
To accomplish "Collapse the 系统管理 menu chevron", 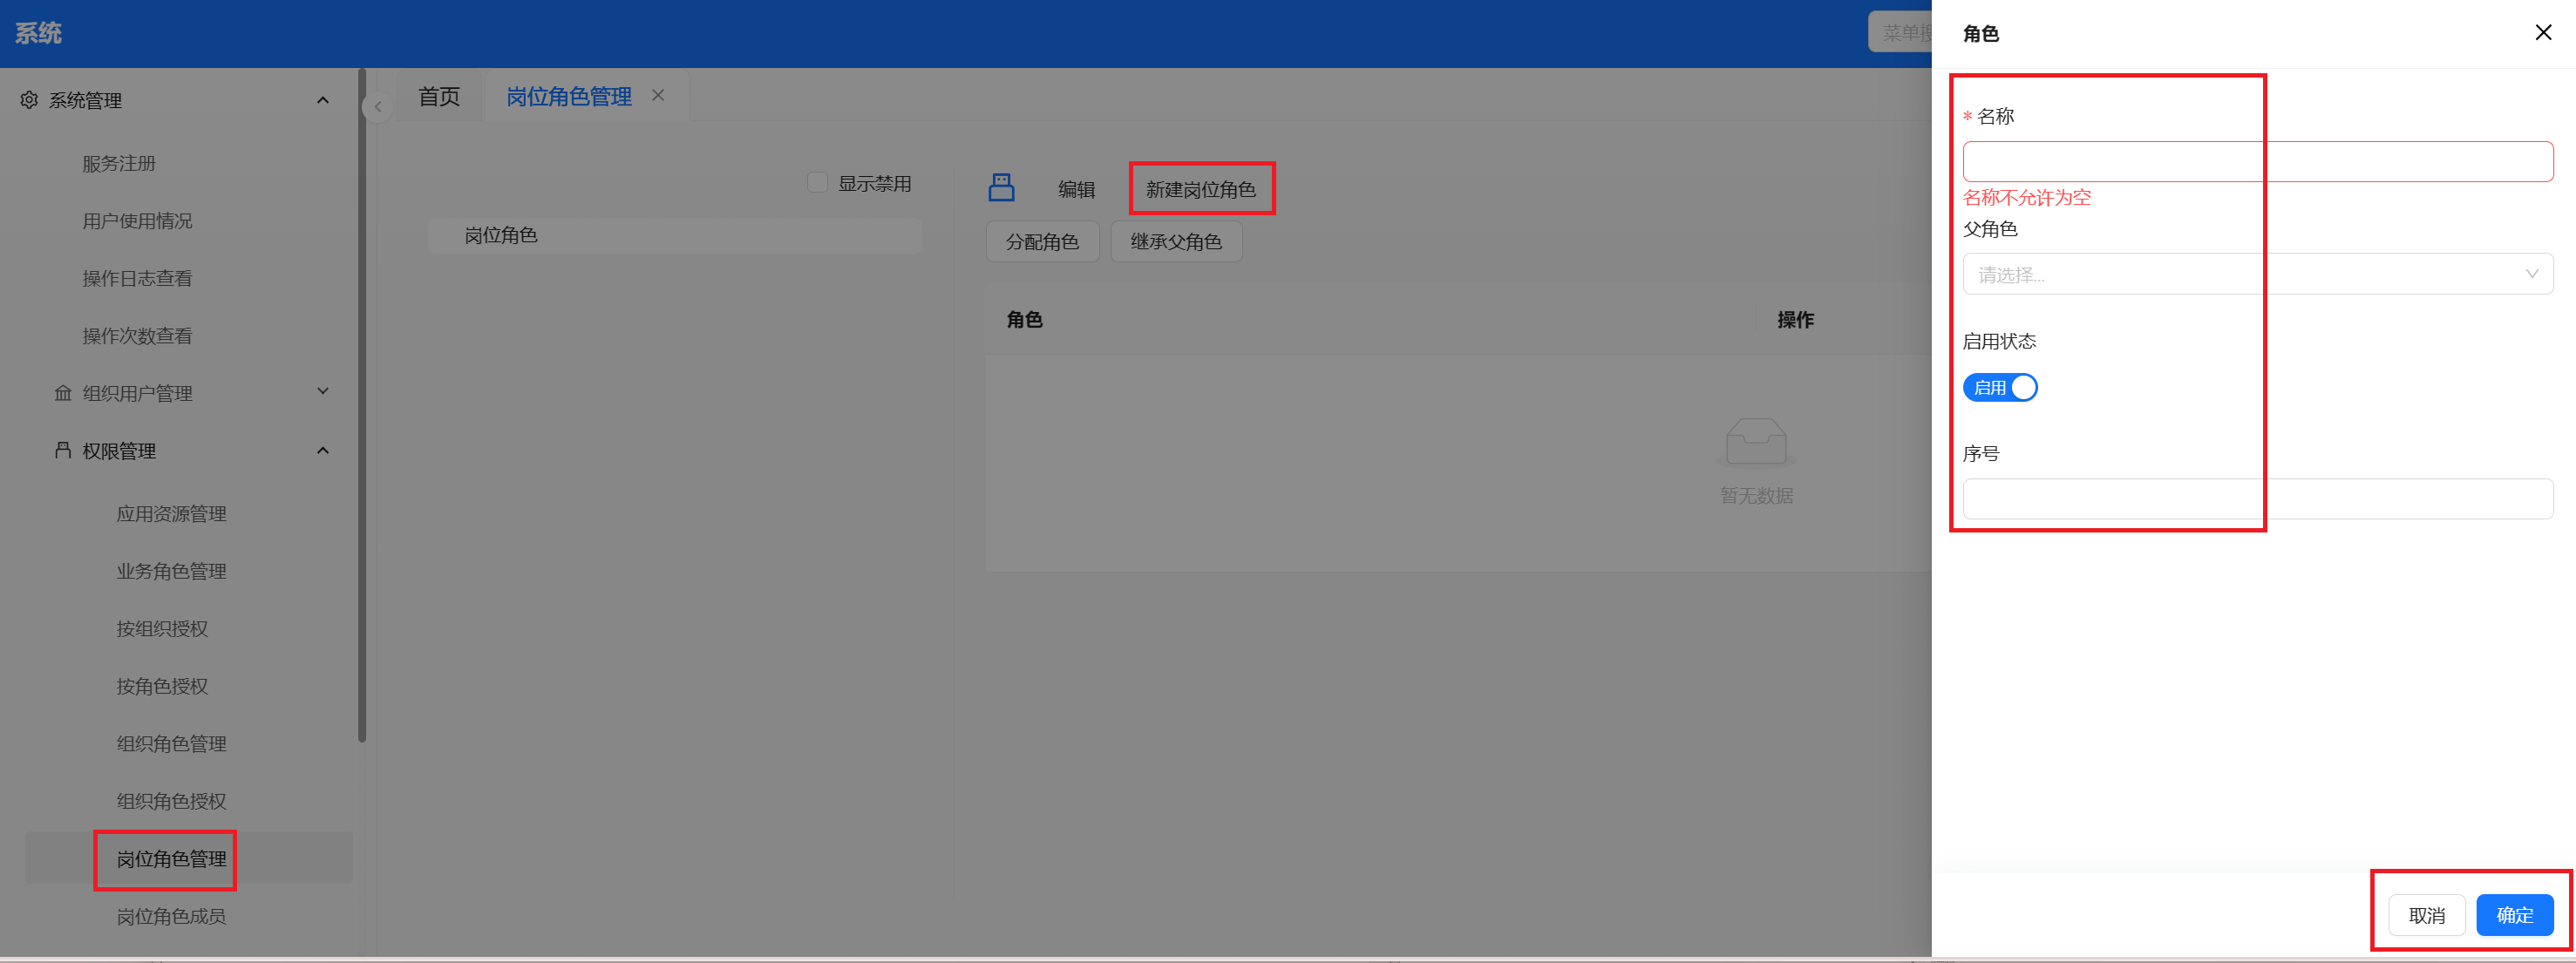I will 323,100.
